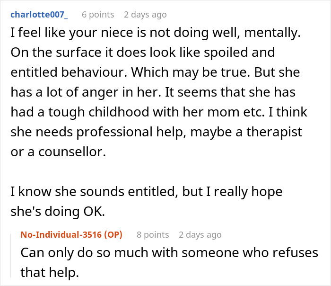Image resolution: width=331 pixels, height=286 pixels.
Task: Click the reply text 'that help.'
Action: (x=50, y=272)
